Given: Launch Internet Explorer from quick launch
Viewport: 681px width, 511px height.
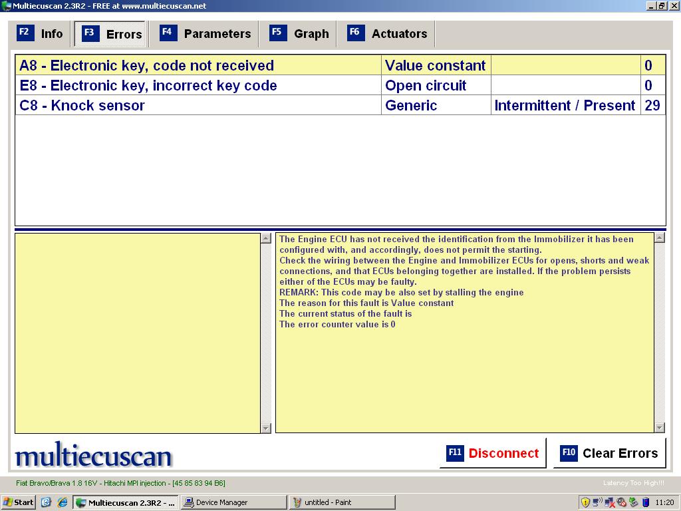Looking at the screenshot, I should [63, 502].
